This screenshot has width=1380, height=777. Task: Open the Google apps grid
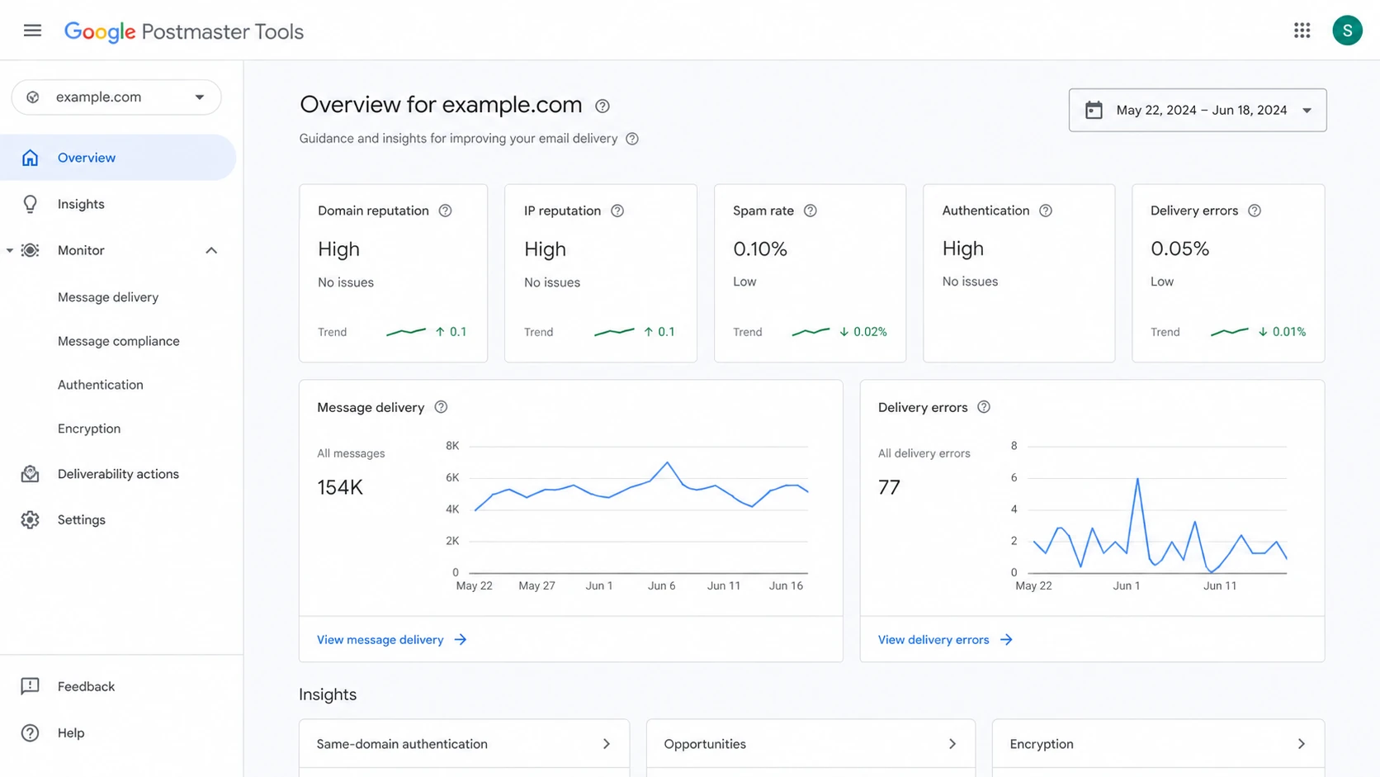1302,31
